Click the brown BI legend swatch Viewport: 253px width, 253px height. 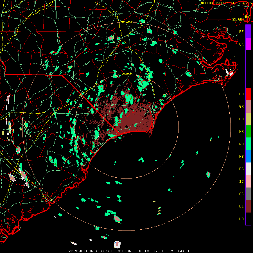pos(248,206)
